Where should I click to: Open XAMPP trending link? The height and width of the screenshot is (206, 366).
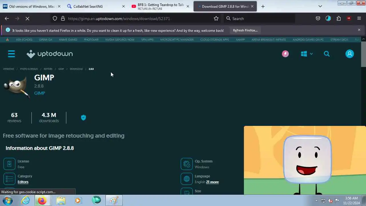(240, 40)
